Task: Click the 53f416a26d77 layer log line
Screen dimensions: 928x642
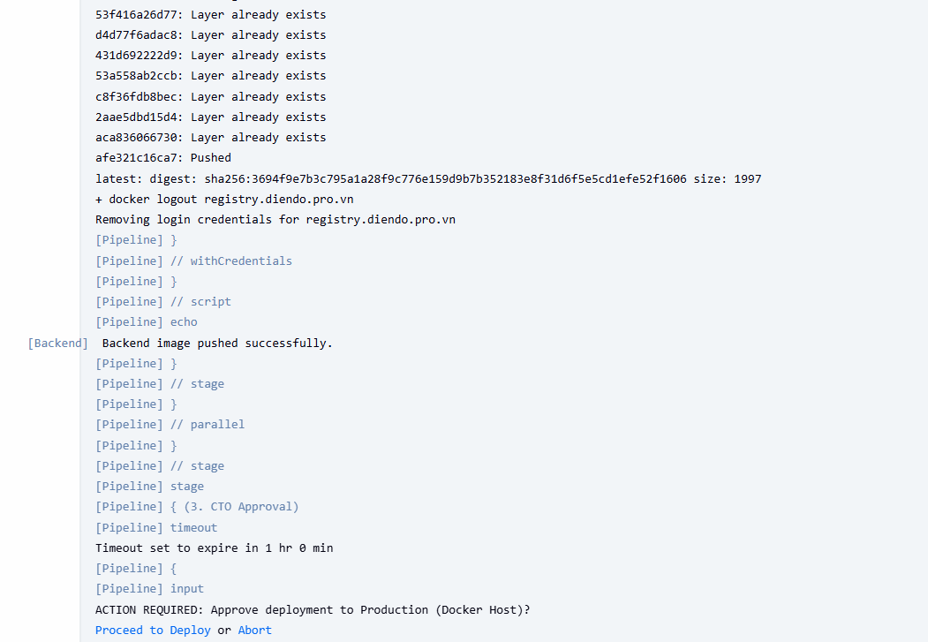Action: 211,15
